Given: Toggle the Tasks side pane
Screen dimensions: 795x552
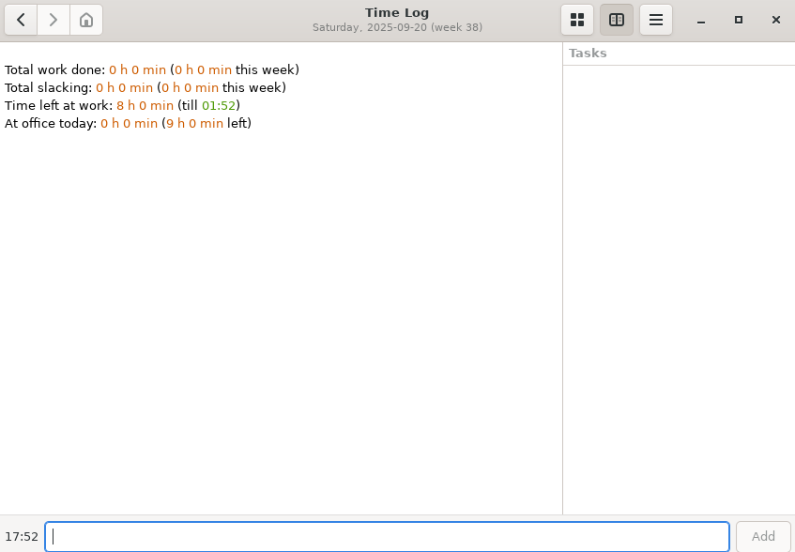Looking at the screenshot, I should click(x=617, y=20).
